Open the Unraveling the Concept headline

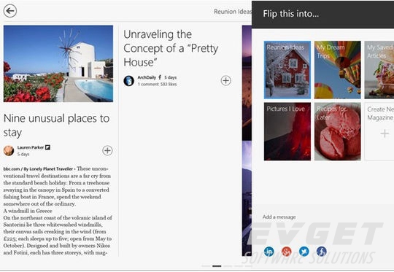(171, 48)
